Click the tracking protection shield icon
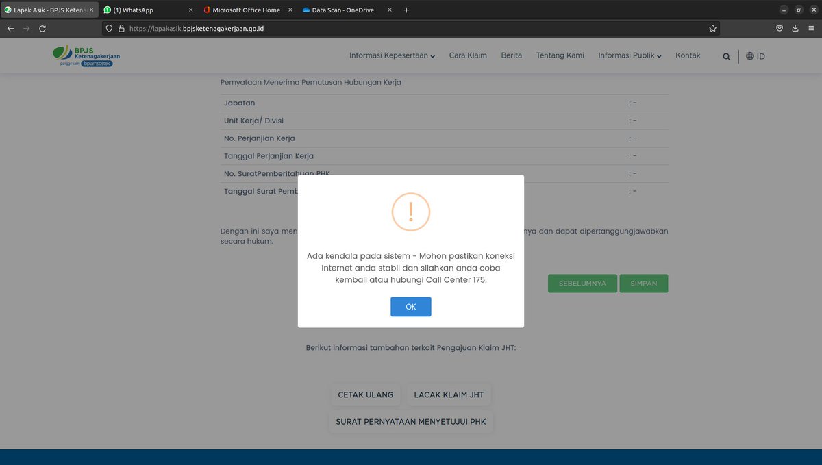Screen dimensions: 822x465 coord(109,29)
